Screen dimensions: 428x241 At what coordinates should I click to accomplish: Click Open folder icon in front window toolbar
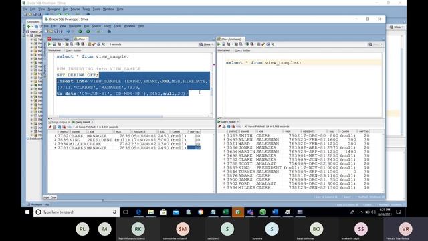tap(51, 31)
